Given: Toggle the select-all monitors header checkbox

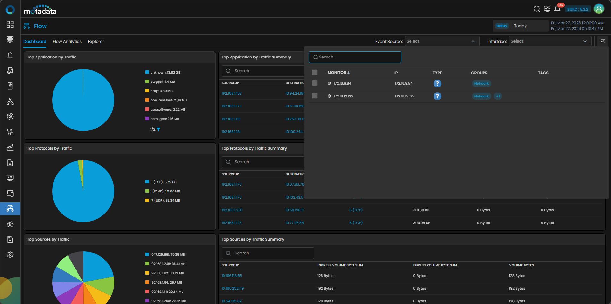Looking at the screenshot, I should (x=314, y=73).
